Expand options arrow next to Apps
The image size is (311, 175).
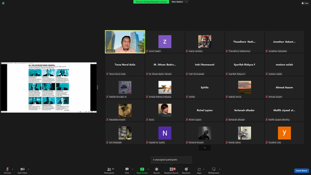point(204,169)
